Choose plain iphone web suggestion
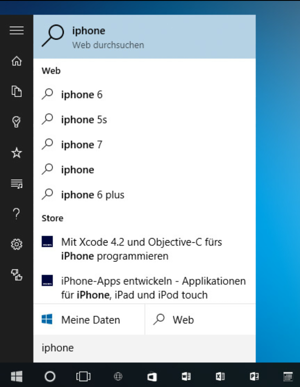Viewport: 300px width, 387px height. click(145, 170)
